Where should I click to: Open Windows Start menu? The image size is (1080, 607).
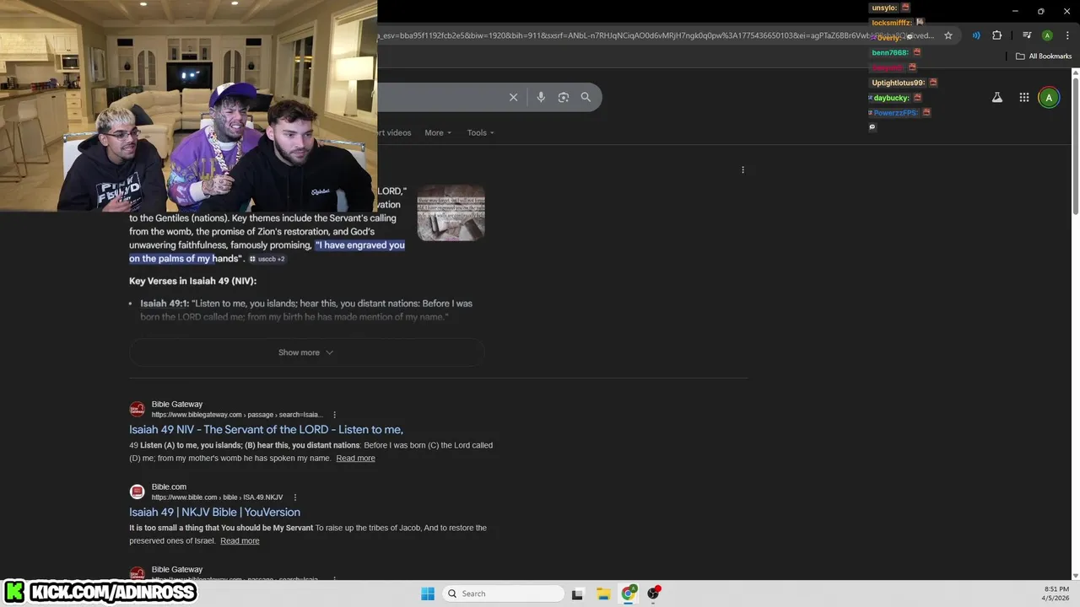pos(428,594)
